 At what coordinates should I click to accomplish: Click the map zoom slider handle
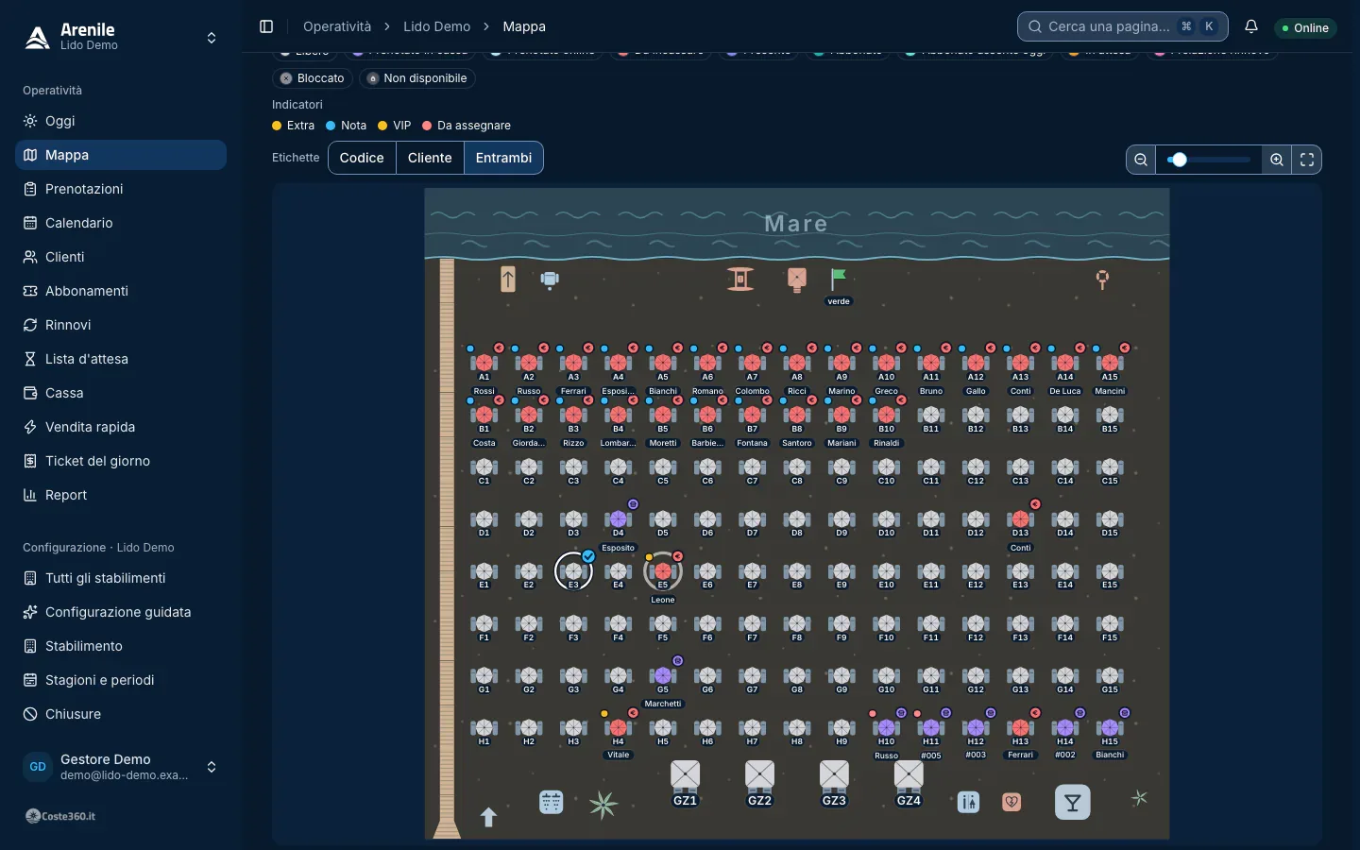[x=1179, y=160]
